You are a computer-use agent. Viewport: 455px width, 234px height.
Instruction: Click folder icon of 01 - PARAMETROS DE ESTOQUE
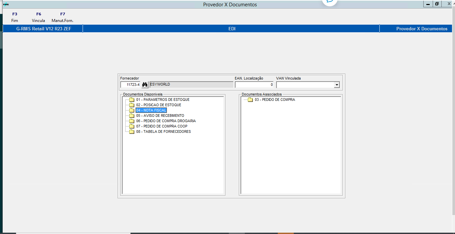coord(132,100)
